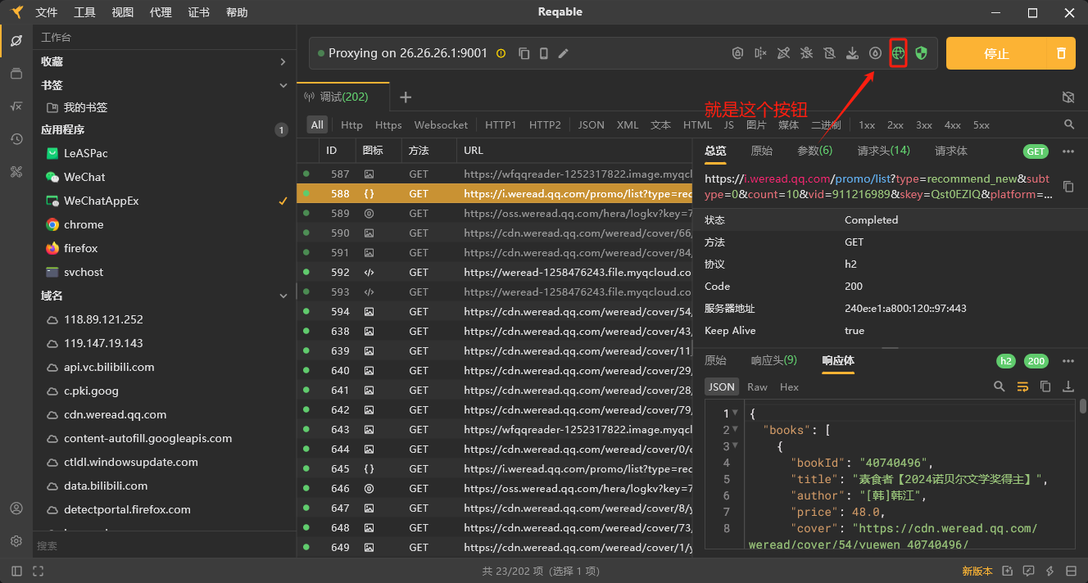Open the 代理 menu
The height and width of the screenshot is (583, 1088).
point(161,12)
